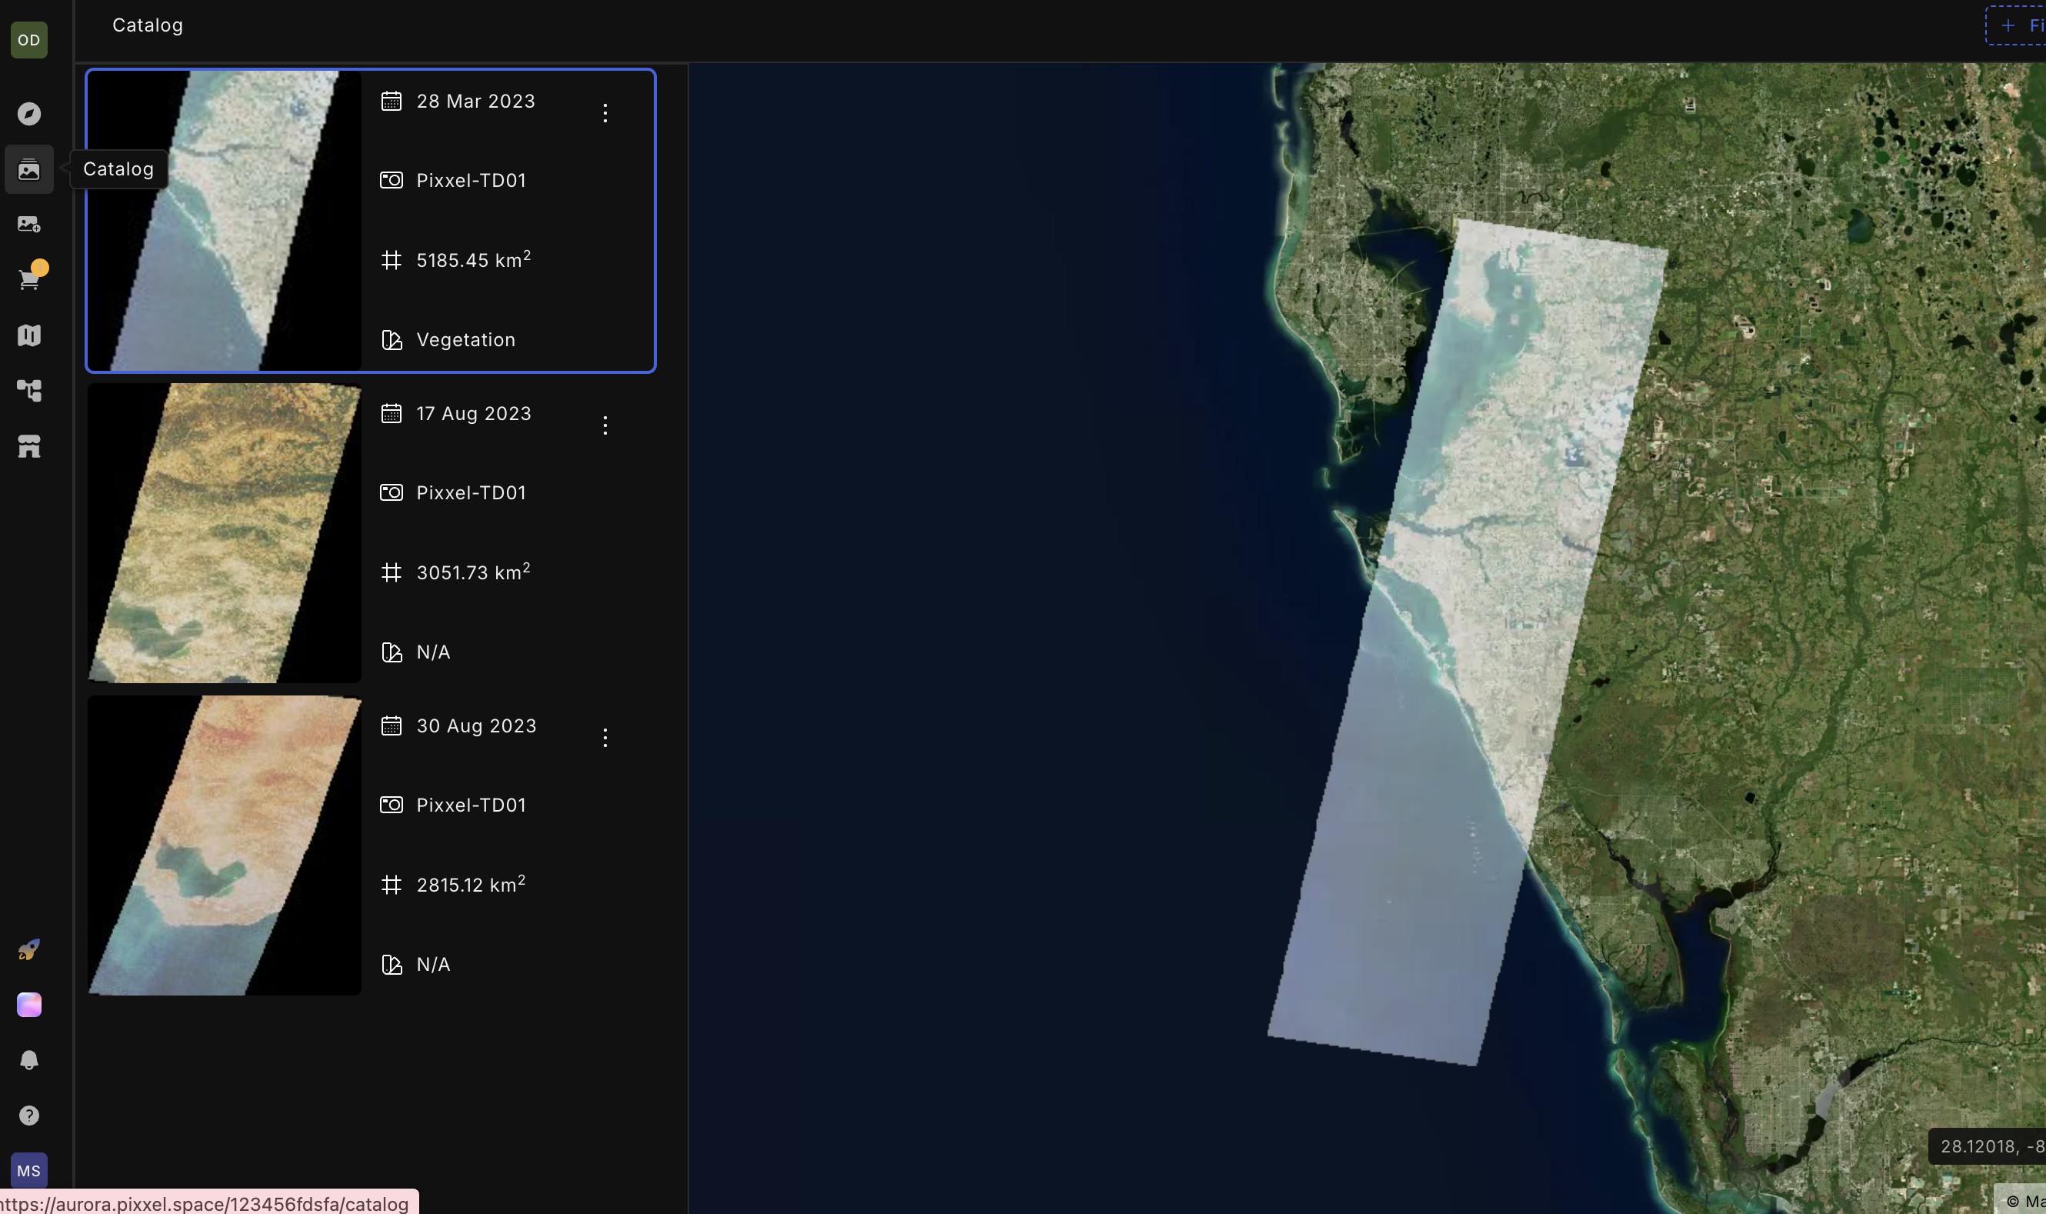Open the gradient app icon in sidebar

(x=28, y=1005)
